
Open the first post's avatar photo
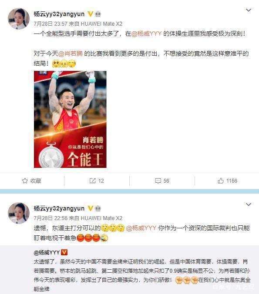19,19
